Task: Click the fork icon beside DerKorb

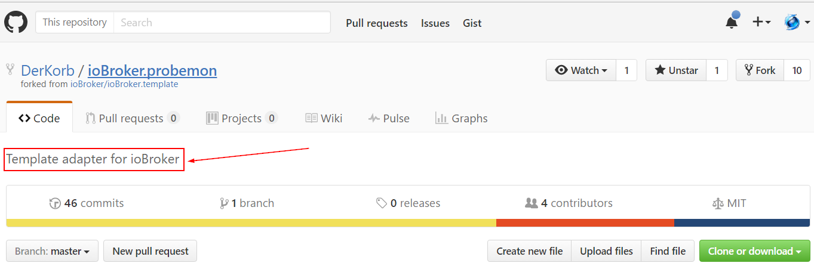Action: (x=10, y=69)
